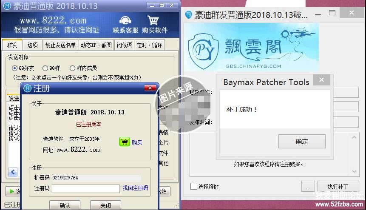Minimize the 豪迪群发 patcher window

[318, 15]
